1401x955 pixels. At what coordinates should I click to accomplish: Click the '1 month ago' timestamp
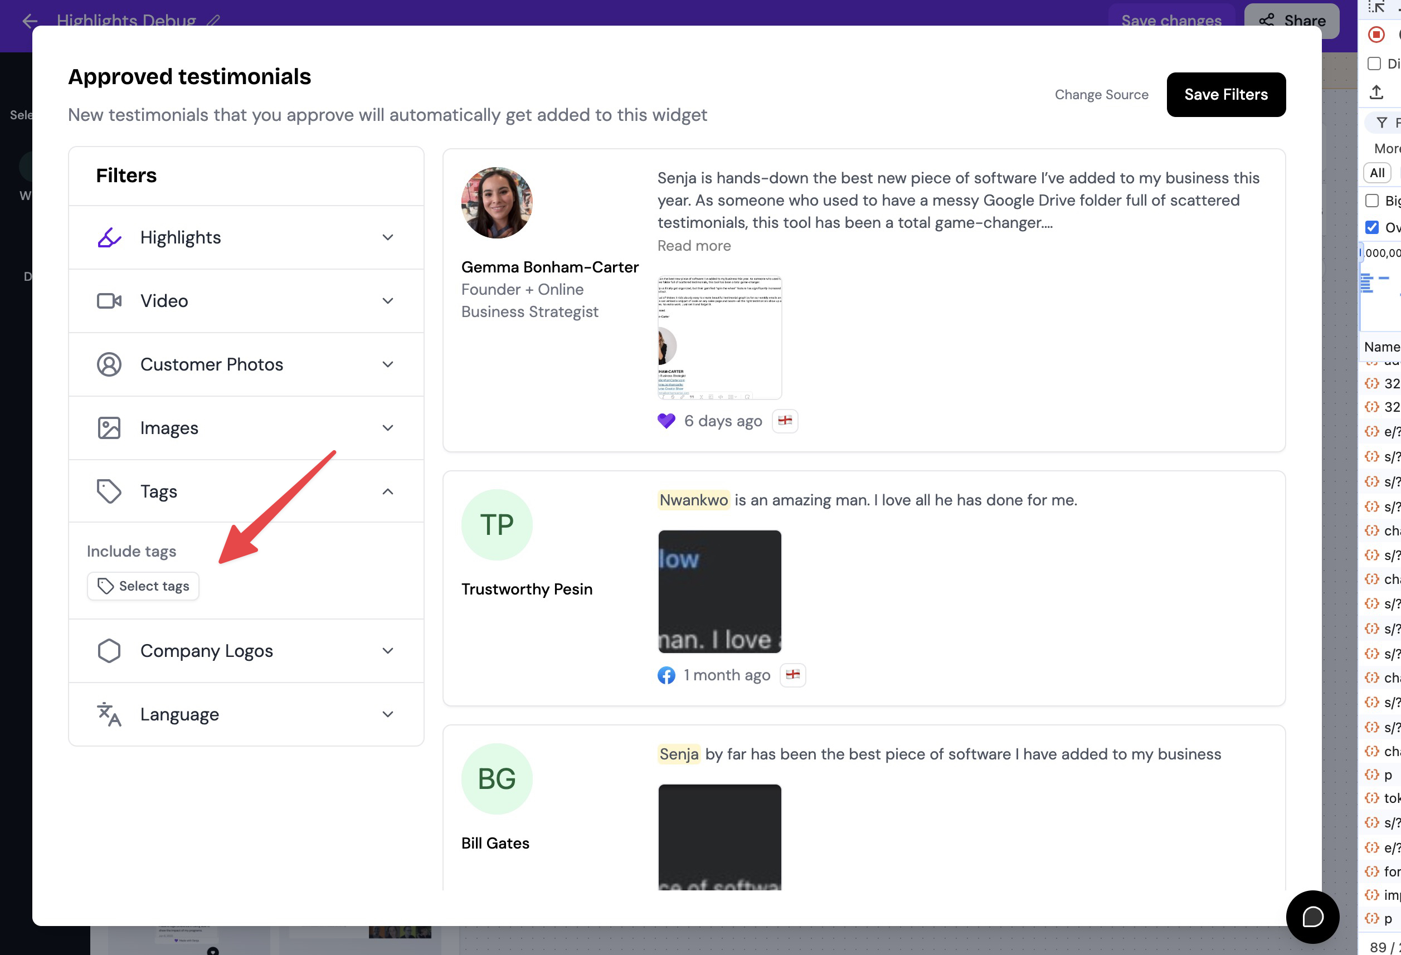coord(727,675)
